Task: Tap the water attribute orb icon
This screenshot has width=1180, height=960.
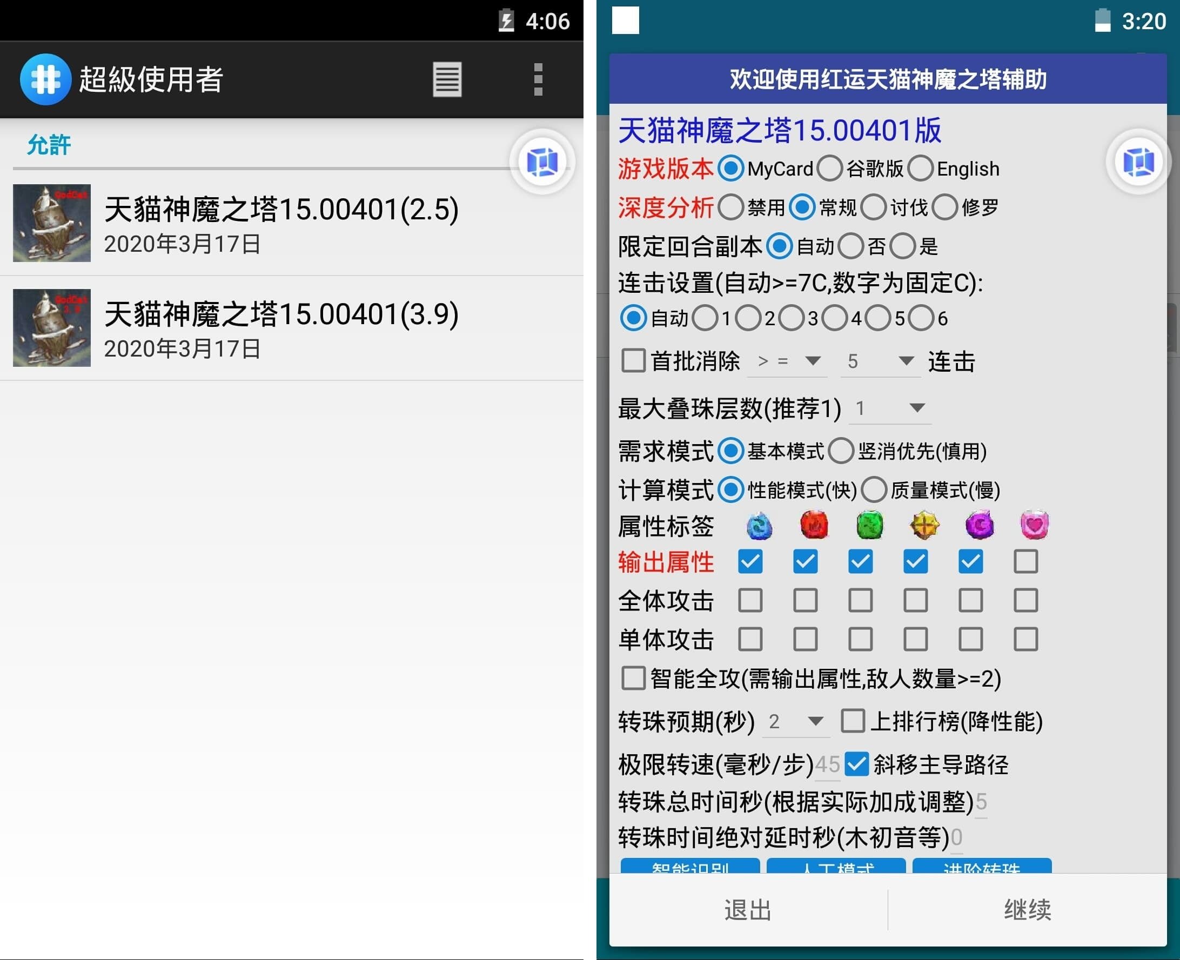Action: click(x=759, y=525)
